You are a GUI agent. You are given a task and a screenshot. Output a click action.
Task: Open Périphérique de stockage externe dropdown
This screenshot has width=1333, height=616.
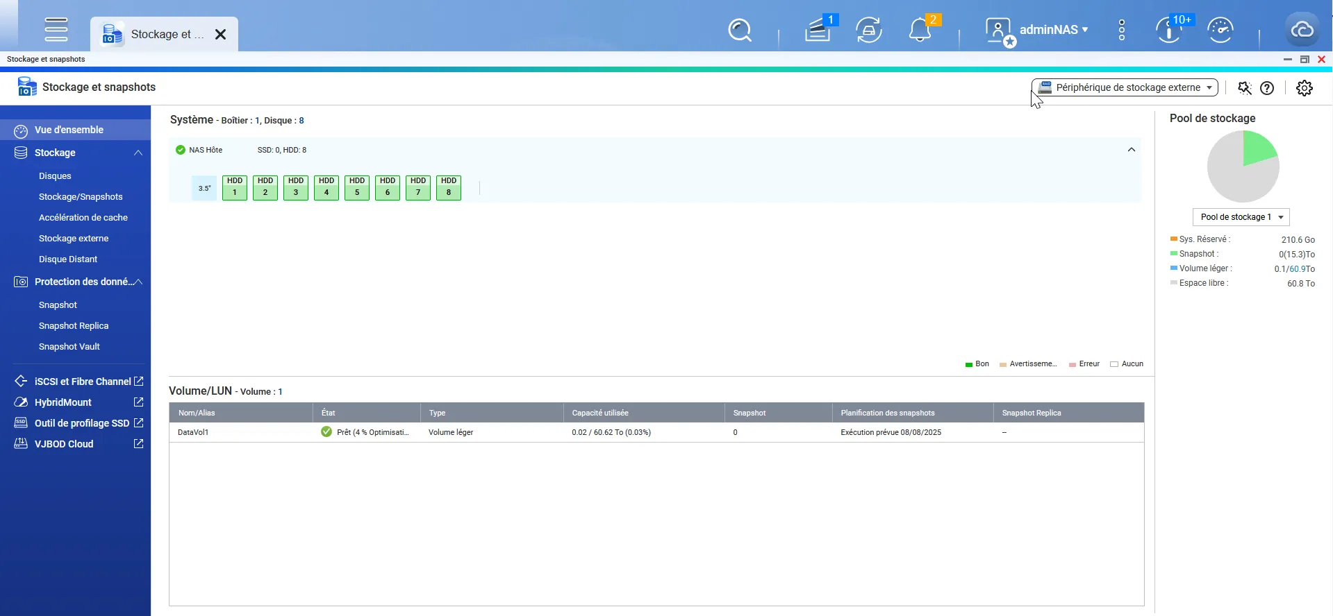pyautogui.click(x=1125, y=87)
